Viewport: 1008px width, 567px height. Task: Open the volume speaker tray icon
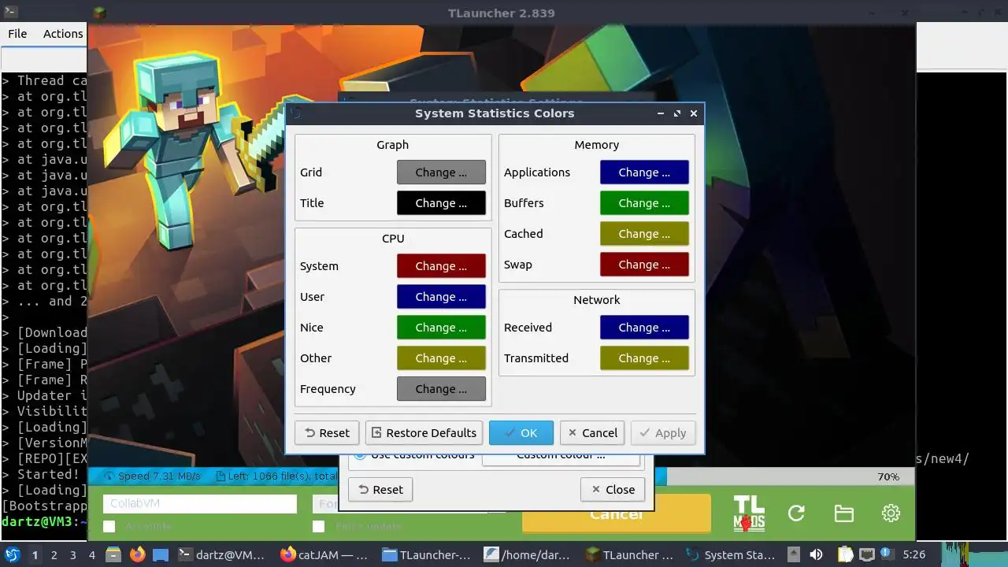coord(817,554)
